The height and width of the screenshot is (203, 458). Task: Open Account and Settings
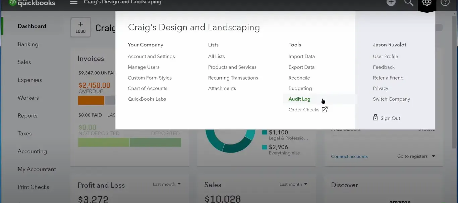tap(151, 57)
